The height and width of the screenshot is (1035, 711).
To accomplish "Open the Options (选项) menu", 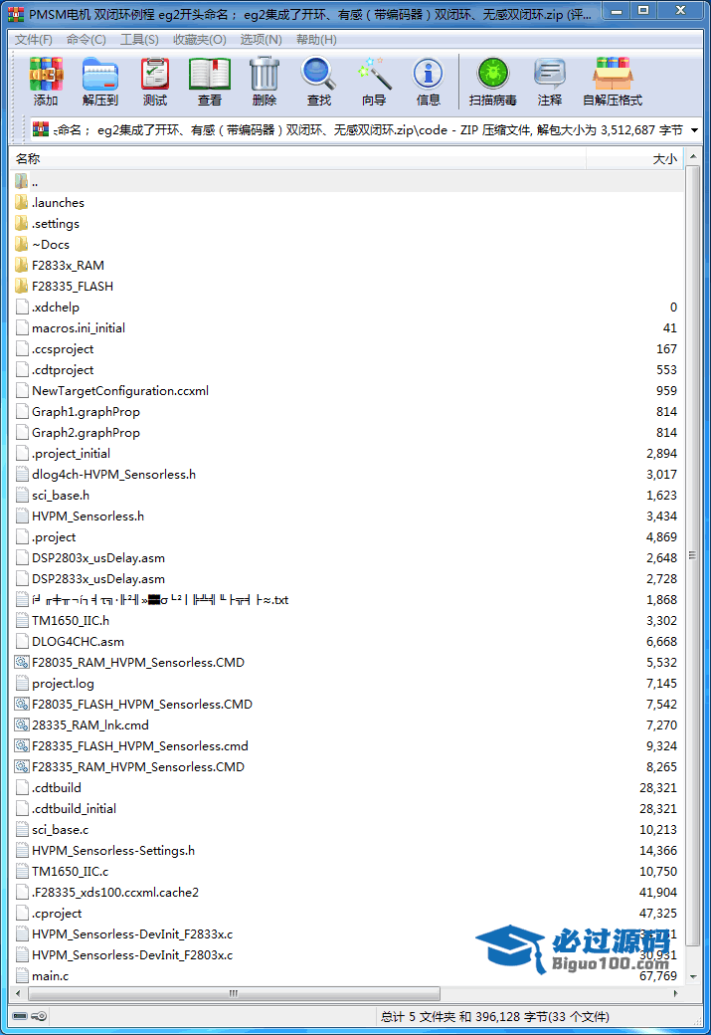I will (261, 40).
